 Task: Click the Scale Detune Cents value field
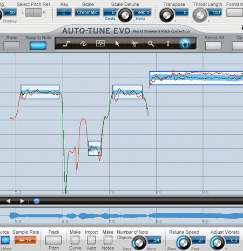click(110, 12)
